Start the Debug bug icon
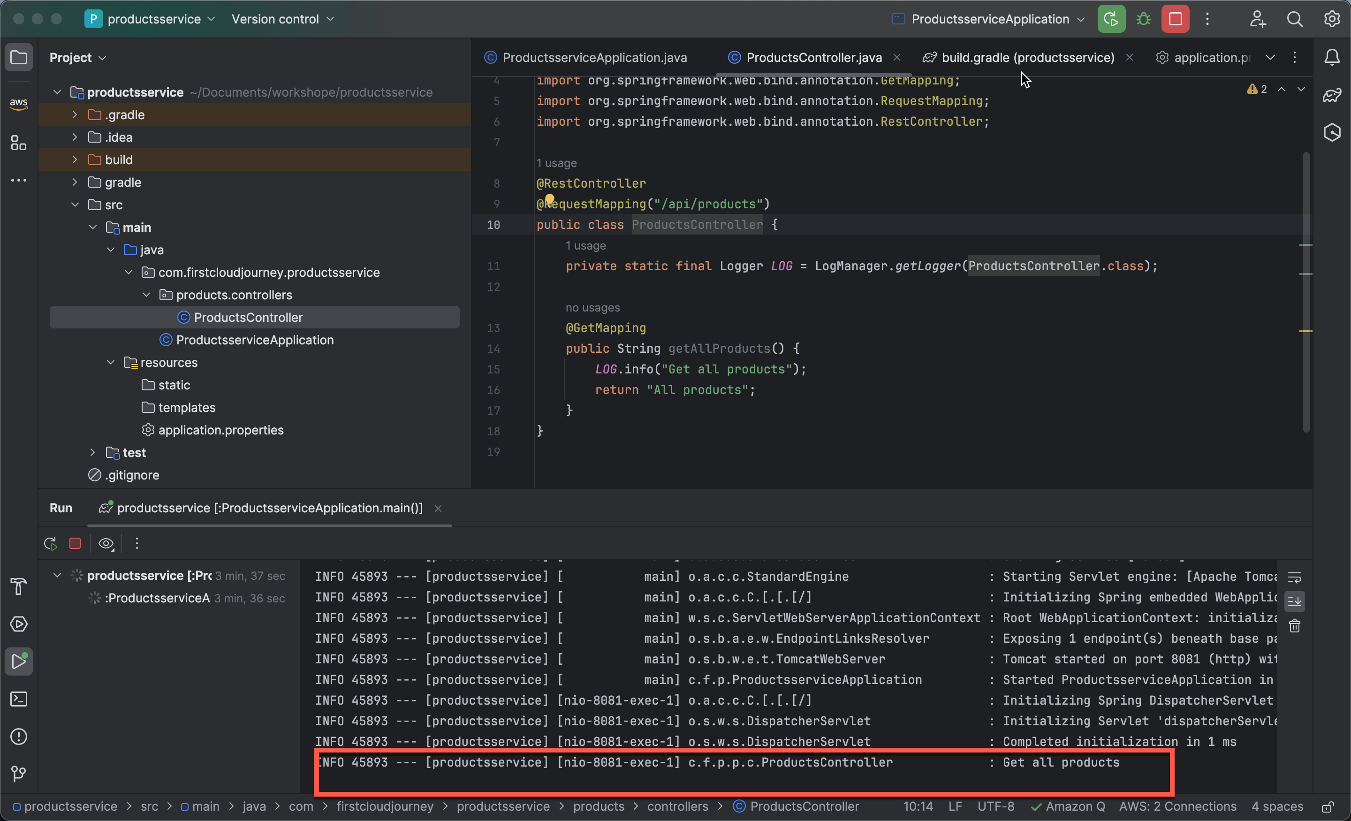Image resolution: width=1351 pixels, height=821 pixels. [x=1143, y=19]
